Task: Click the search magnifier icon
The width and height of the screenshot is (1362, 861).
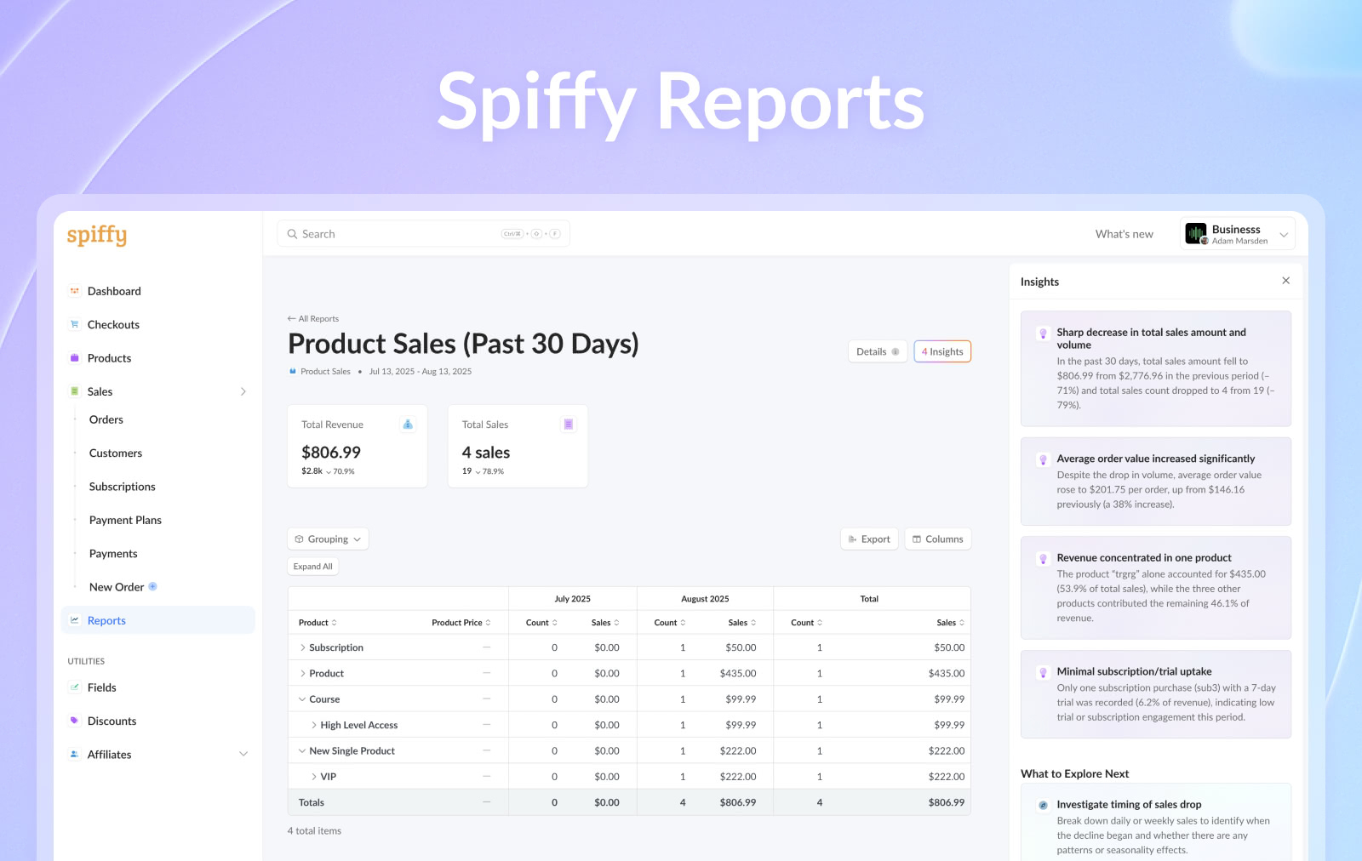Action: (292, 234)
